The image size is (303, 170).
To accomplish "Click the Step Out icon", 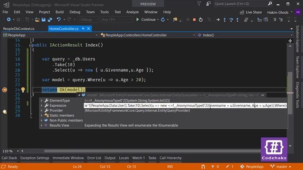I will point(238,19).
